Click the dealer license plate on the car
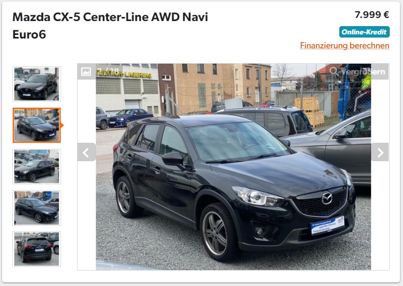Screen dimensions: 403x286 click(x=328, y=225)
